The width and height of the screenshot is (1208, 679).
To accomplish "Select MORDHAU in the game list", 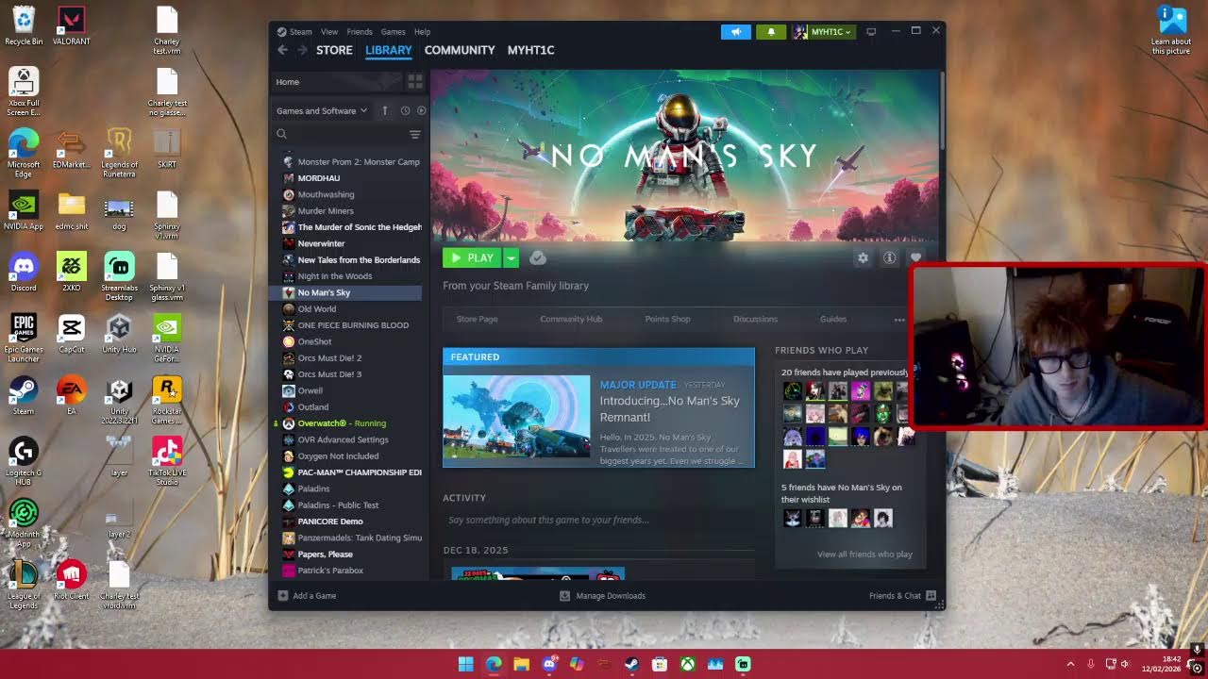I will point(346,178).
